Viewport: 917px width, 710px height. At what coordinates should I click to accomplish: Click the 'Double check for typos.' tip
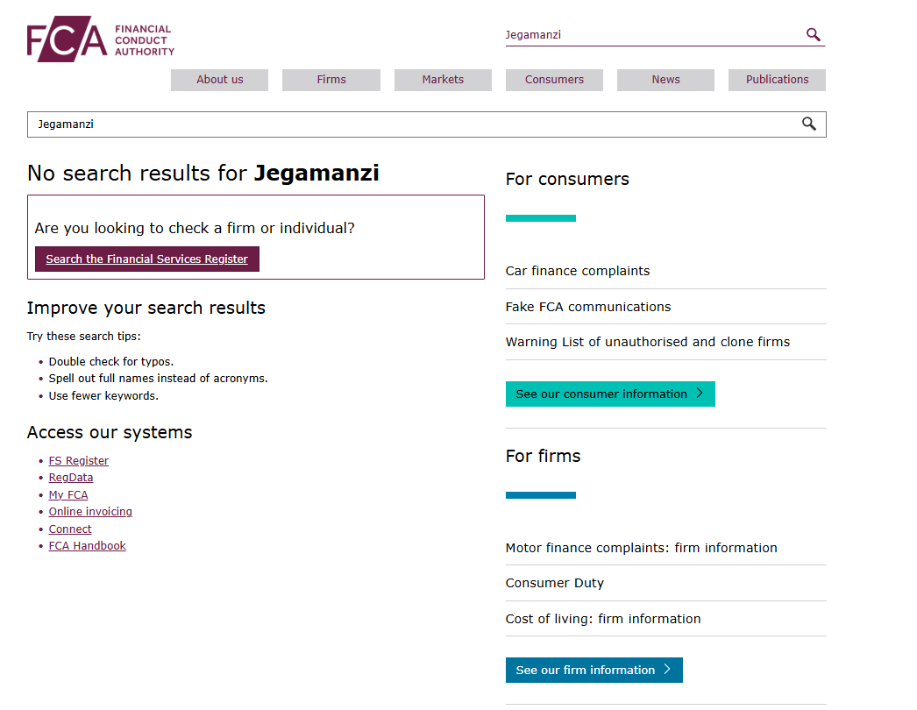coord(111,362)
